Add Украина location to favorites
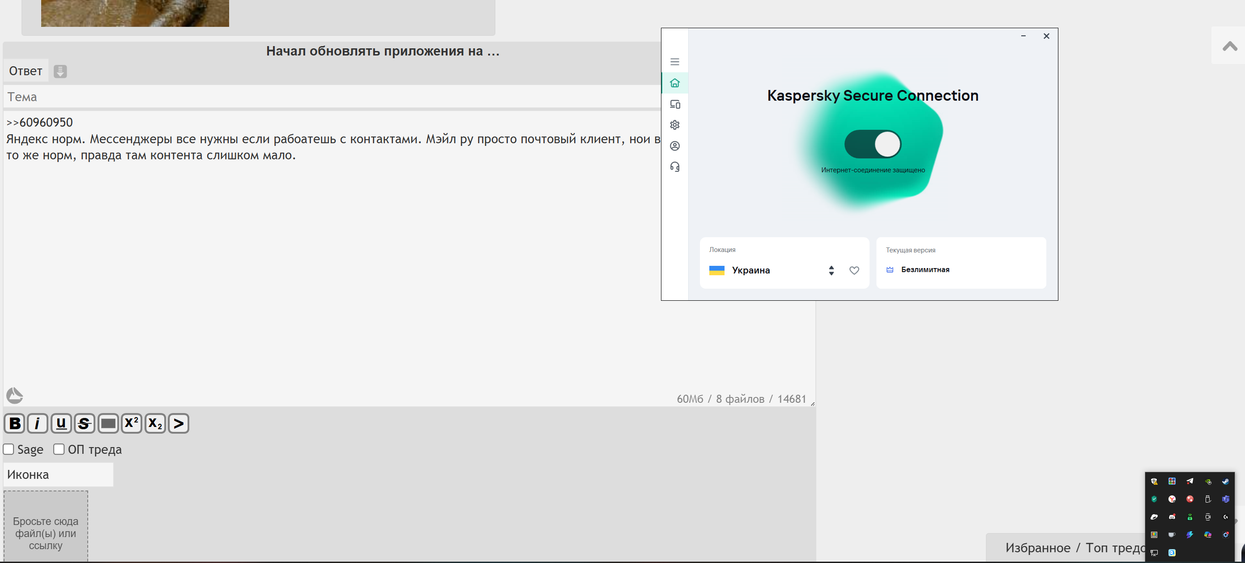Image resolution: width=1245 pixels, height=563 pixels. 854,271
